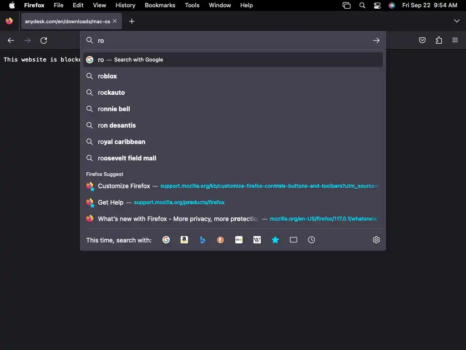
Task: Search this time with Wikipedia
Action: pyautogui.click(x=257, y=240)
